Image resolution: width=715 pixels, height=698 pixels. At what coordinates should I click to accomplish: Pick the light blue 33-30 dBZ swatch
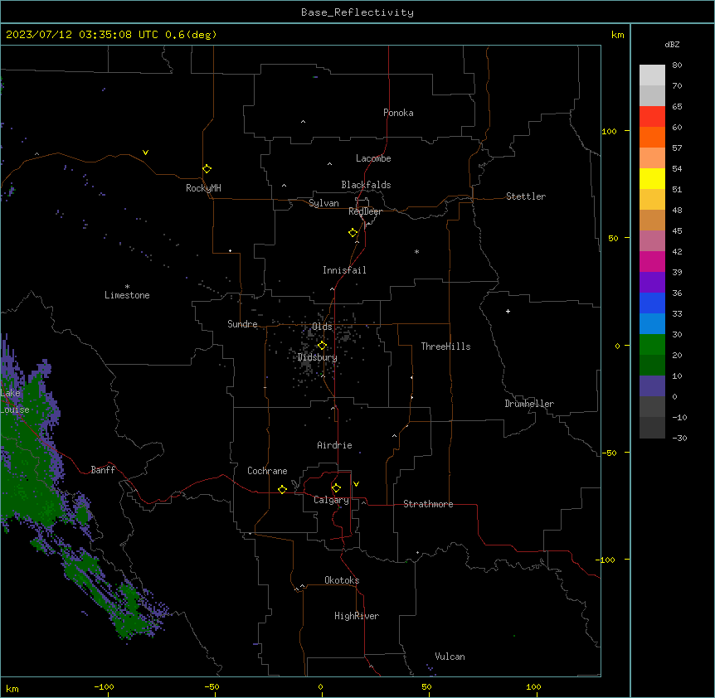(652, 324)
